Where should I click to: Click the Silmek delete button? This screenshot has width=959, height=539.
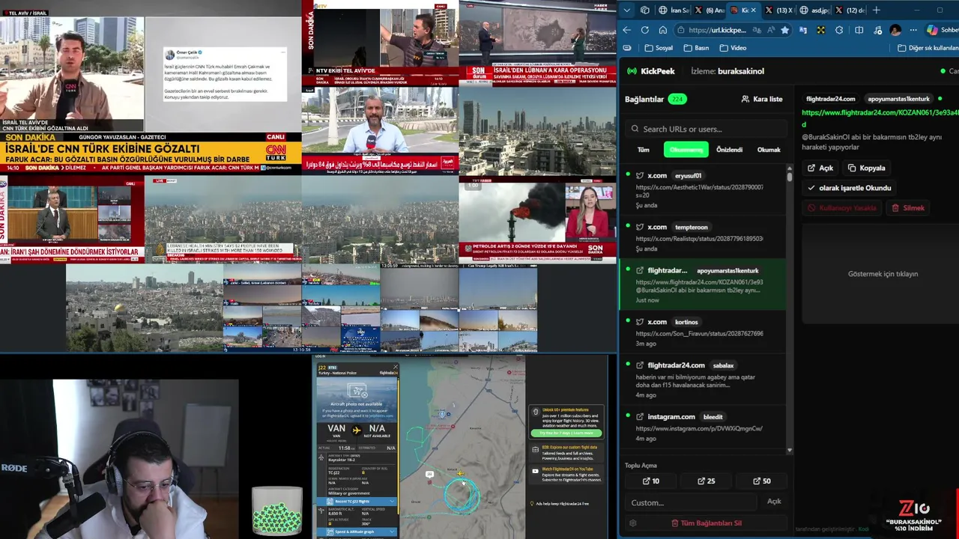pos(907,208)
